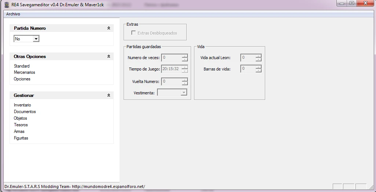Open the Armas manager
376x192 pixels.
[x=19, y=131]
